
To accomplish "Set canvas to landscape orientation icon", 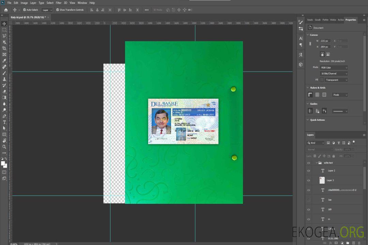I will pos(328,54).
